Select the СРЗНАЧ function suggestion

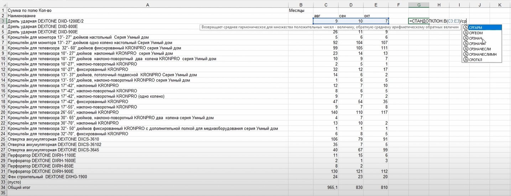(481, 38)
